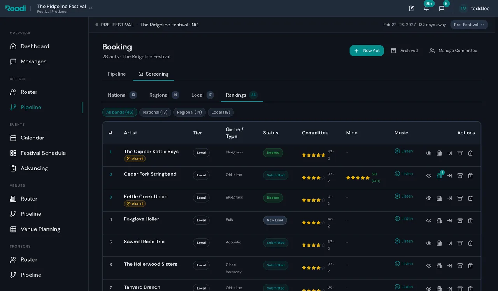The image size is (498, 291).
Task: Archive Cedar Fork Stringband using its box icon
Action: point(460,176)
